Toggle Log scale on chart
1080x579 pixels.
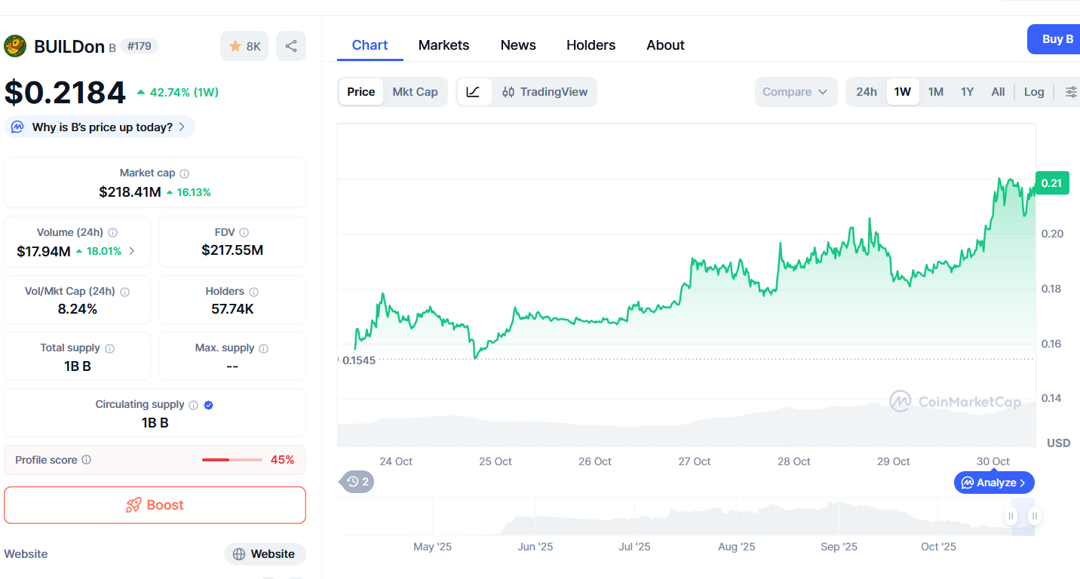tap(1034, 92)
